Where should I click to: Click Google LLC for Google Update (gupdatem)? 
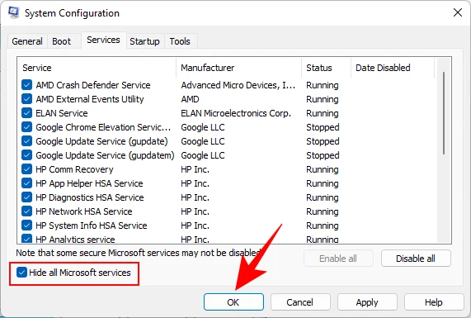pos(203,155)
